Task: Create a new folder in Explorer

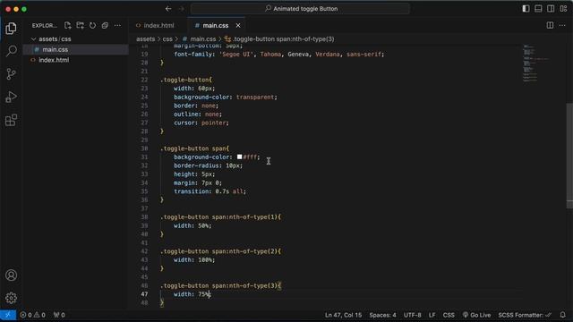Action: [x=80, y=26]
